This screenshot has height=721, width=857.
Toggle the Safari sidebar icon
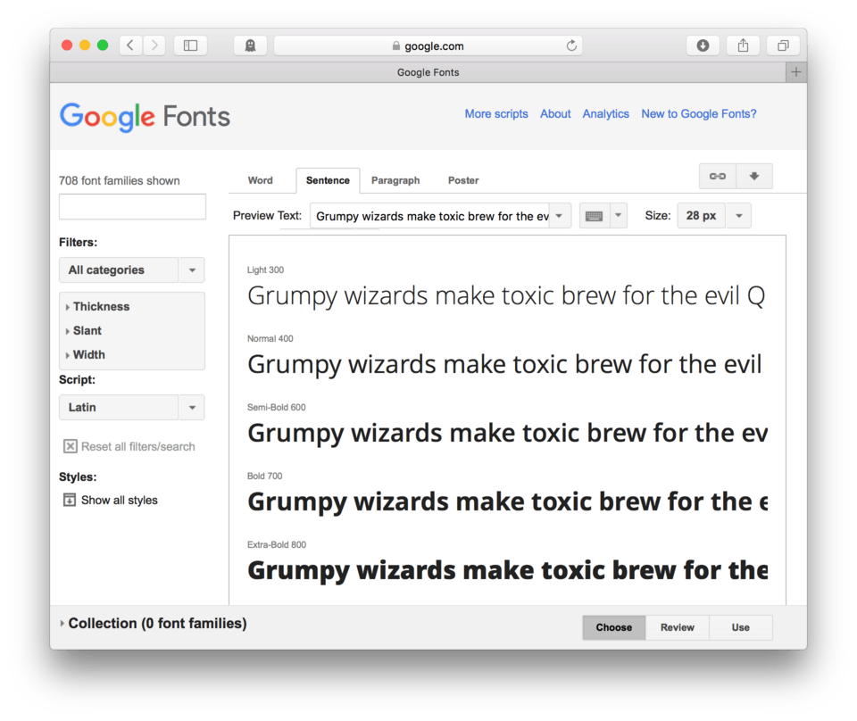pos(190,46)
